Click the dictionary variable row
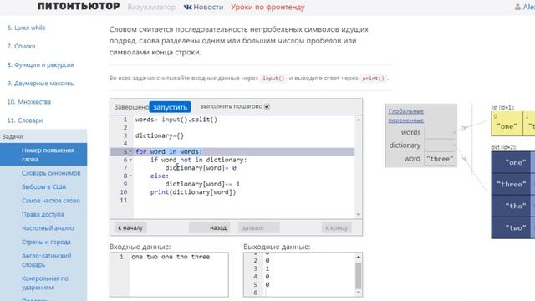The width and height of the screenshot is (535, 301). (421, 145)
